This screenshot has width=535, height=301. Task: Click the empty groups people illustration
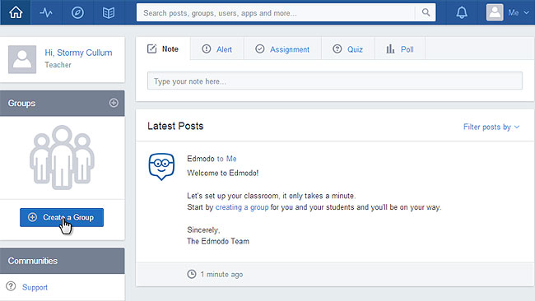[62, 157]
